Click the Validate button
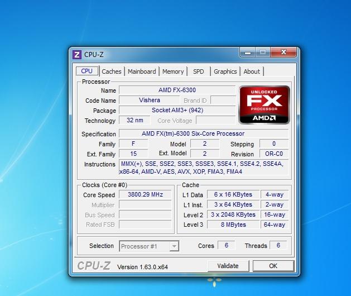Screen dimensions: 351x296 [x=228, y=266]
